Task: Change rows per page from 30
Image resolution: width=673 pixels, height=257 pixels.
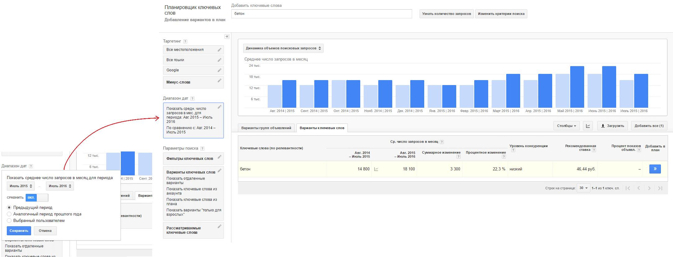Action: click(x=583, y=188)
